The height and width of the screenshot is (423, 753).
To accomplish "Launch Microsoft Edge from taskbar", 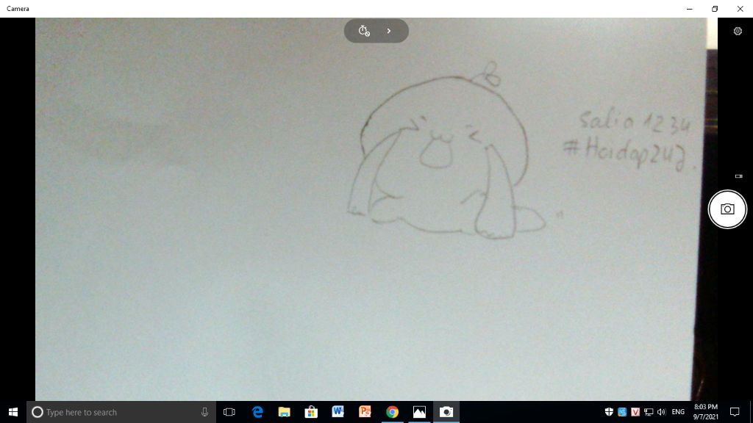I will point(257,412).
